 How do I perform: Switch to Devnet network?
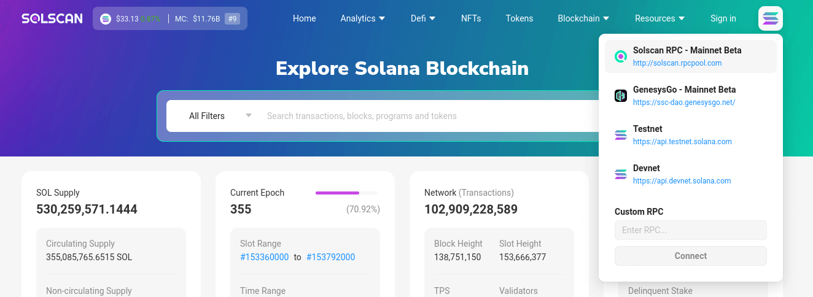691,174
